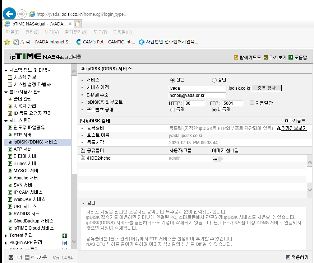Focus the FTP port 5001 field

232,103
